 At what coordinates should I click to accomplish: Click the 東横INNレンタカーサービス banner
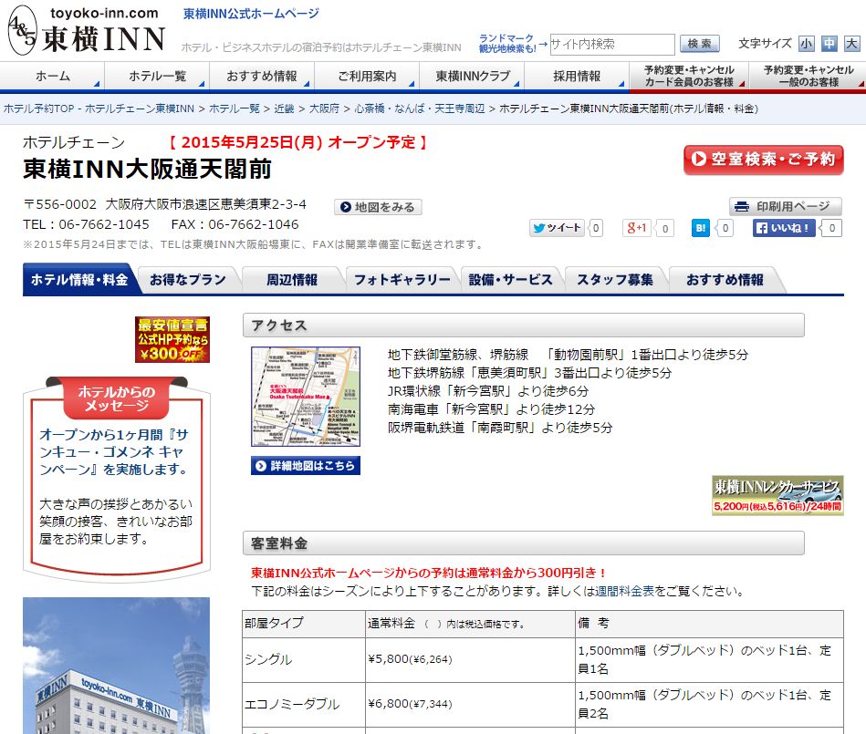[x=777, y=495]
